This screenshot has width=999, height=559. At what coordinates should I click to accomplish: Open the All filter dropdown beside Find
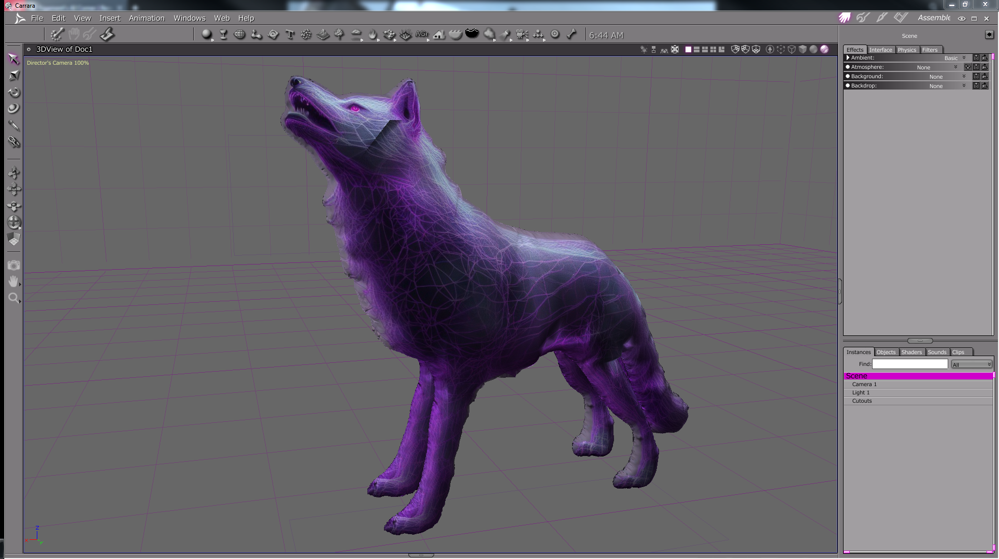click(x=971, y=364)
